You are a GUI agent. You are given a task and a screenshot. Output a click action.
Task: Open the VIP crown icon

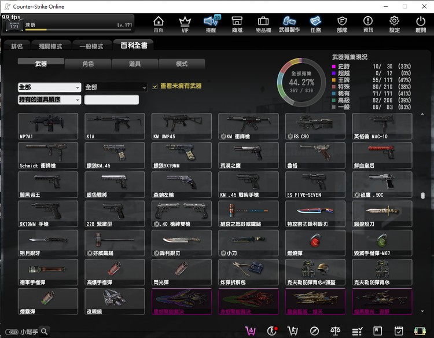pos(185,24)
